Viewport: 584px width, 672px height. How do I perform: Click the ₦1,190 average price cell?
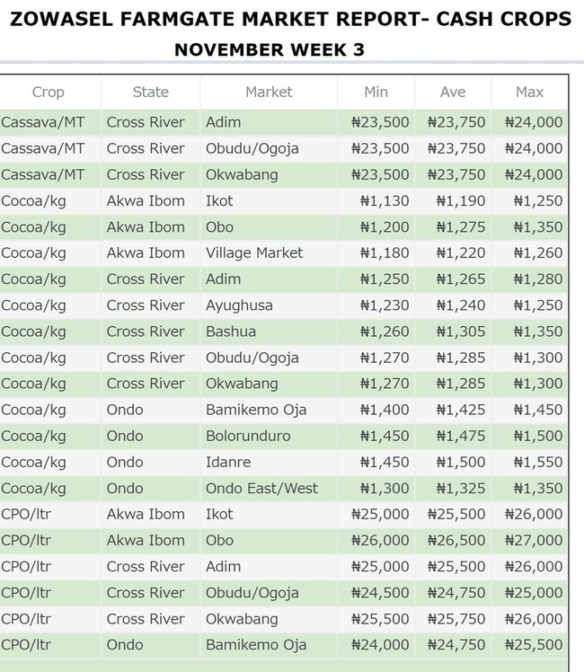click(x=461, y=201)
